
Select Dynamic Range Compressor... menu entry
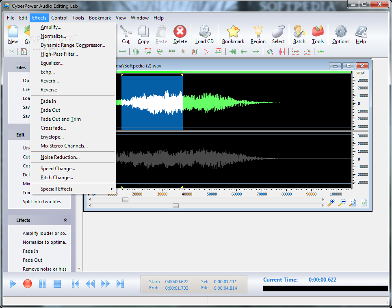click(x=72, y=45)
